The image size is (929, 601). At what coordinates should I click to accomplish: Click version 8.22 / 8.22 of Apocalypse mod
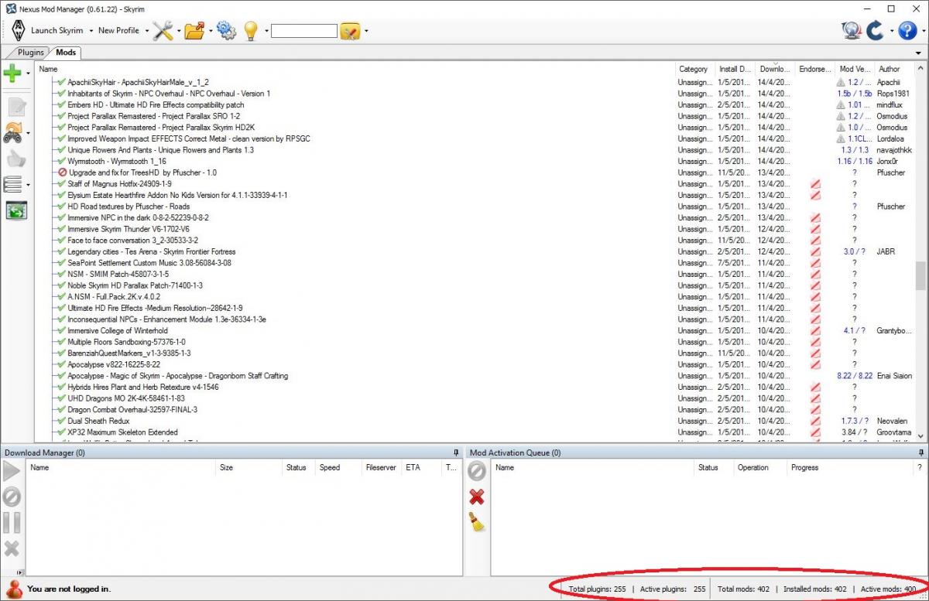855,376
